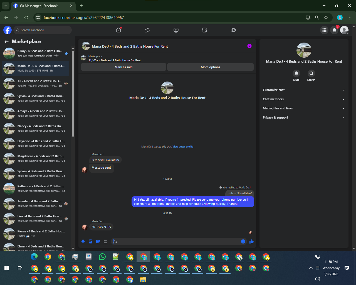Open Katherine conversation
Image resolution: width=356 pixels, height=285 pixels.
36,189
